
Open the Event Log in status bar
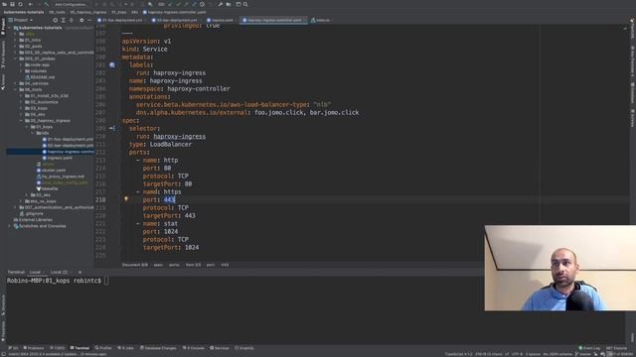pos(589,348)
